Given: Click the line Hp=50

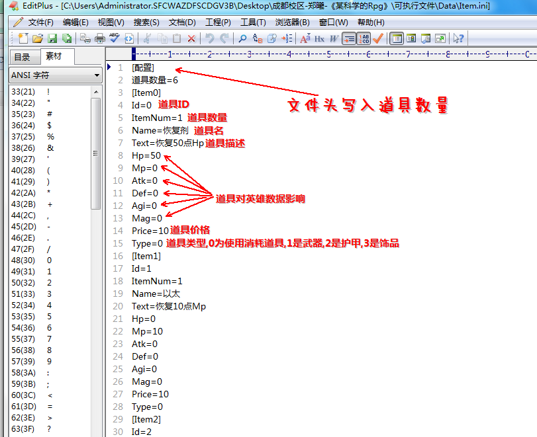Looking at the screenshot, I should click(x=146, y=155).
